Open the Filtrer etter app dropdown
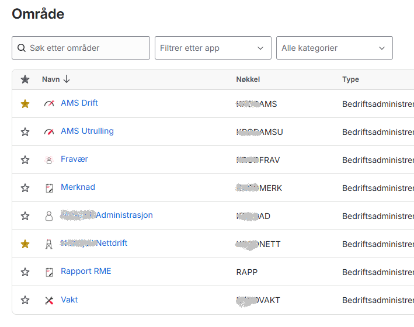 click(213, 48)
